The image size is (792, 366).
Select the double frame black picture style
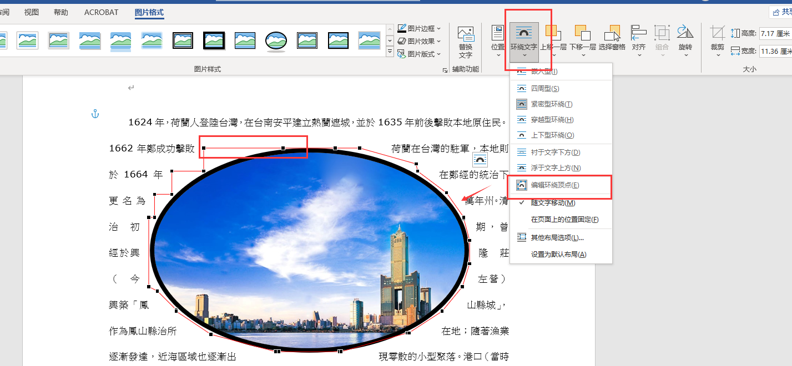pos(183,40)
